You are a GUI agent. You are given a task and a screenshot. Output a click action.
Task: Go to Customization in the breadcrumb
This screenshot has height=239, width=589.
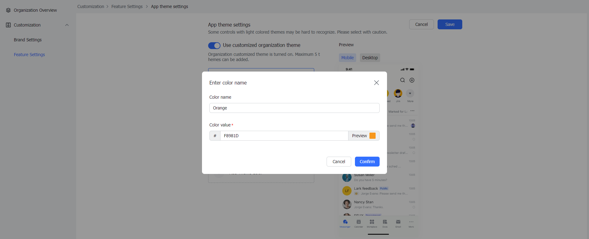[91, 6]
